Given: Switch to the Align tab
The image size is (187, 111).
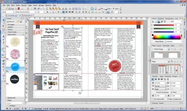Looking at the screenshot, I should click(x=161, y=76).
